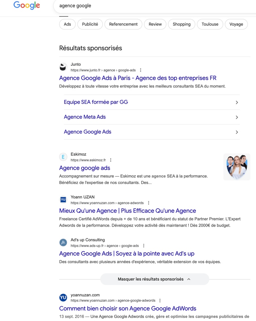Click the Eskimoz favicon icon

[63, 157]
